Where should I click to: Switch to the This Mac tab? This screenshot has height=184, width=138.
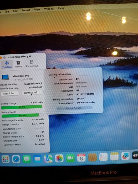(x=7, y=64)
